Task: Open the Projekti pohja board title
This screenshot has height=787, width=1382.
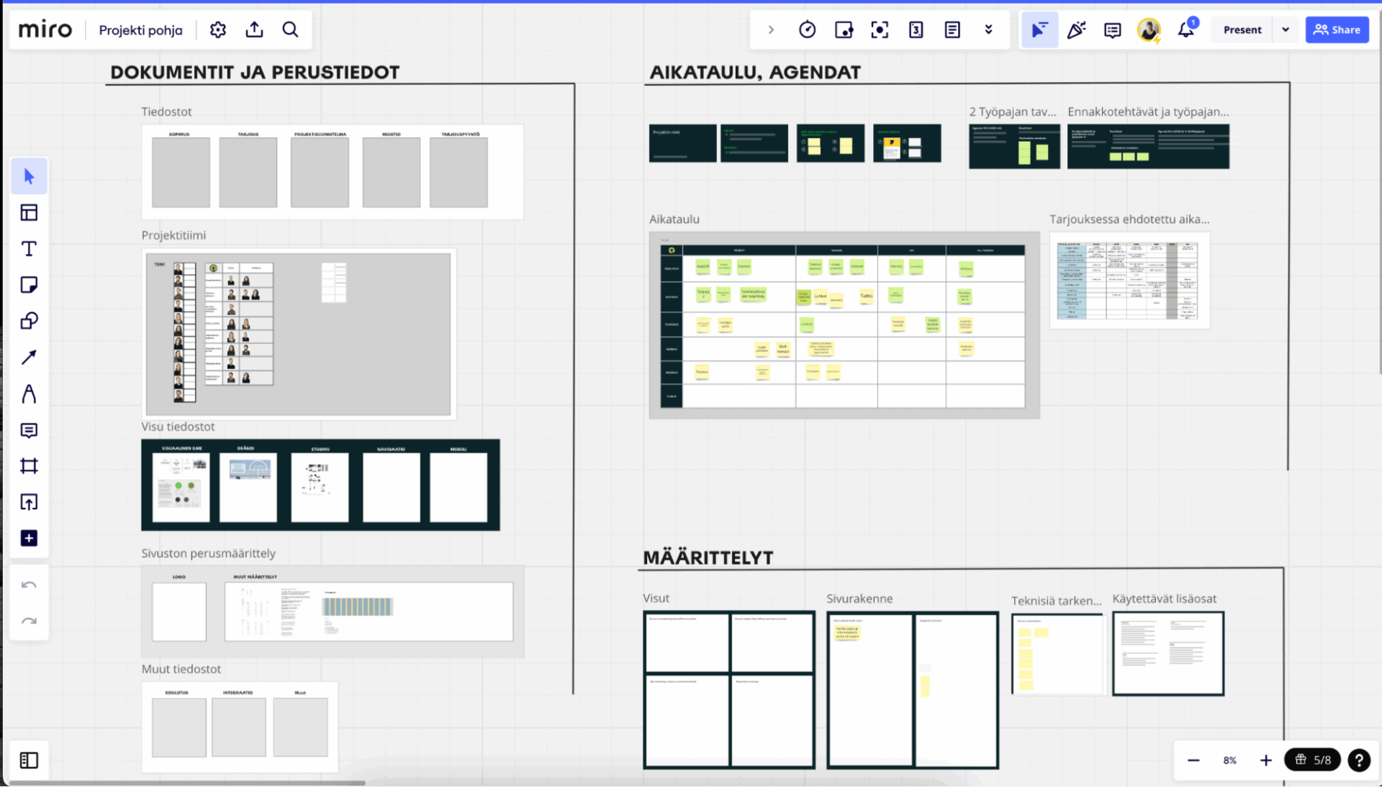Action: point(140,30)
